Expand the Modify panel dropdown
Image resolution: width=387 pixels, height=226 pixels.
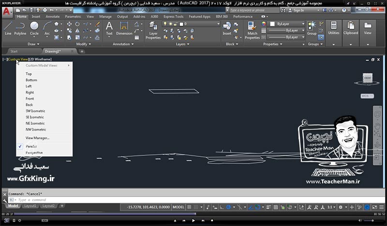[x=83, y=44]
